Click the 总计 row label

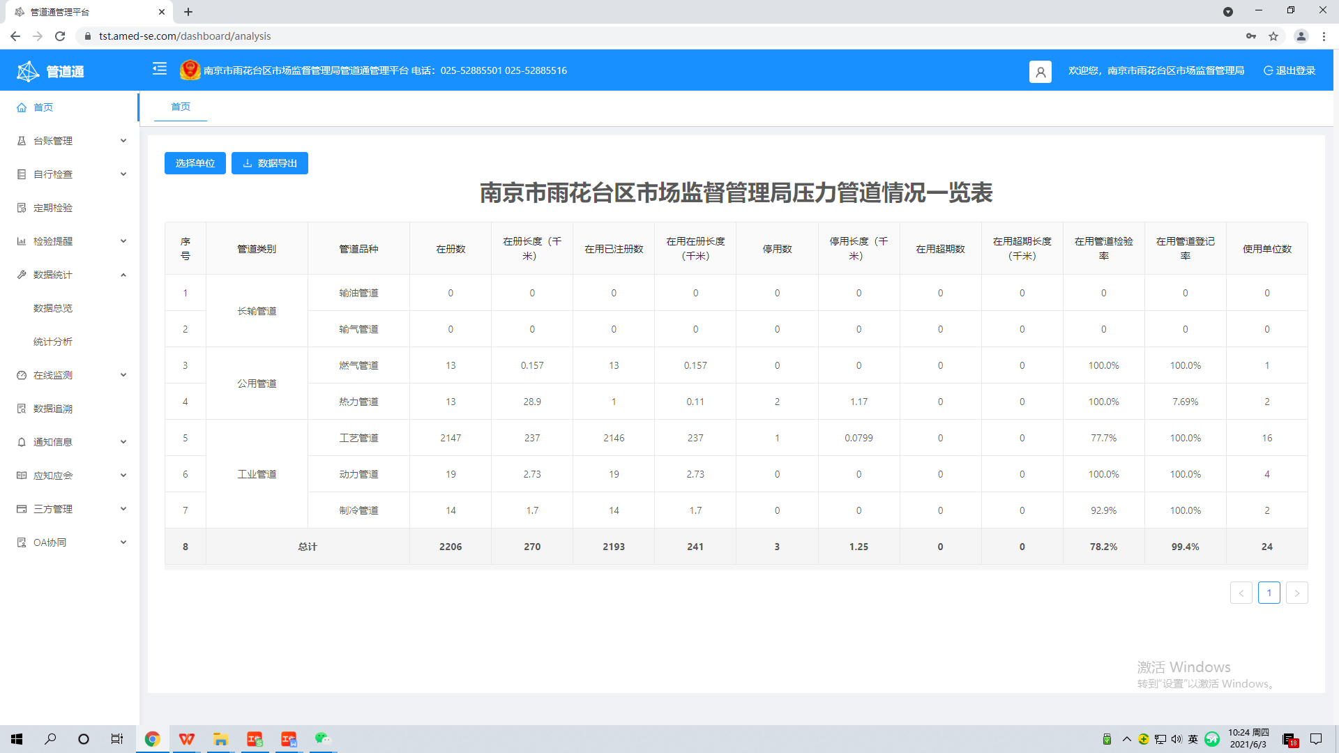(x=308, y=547)
